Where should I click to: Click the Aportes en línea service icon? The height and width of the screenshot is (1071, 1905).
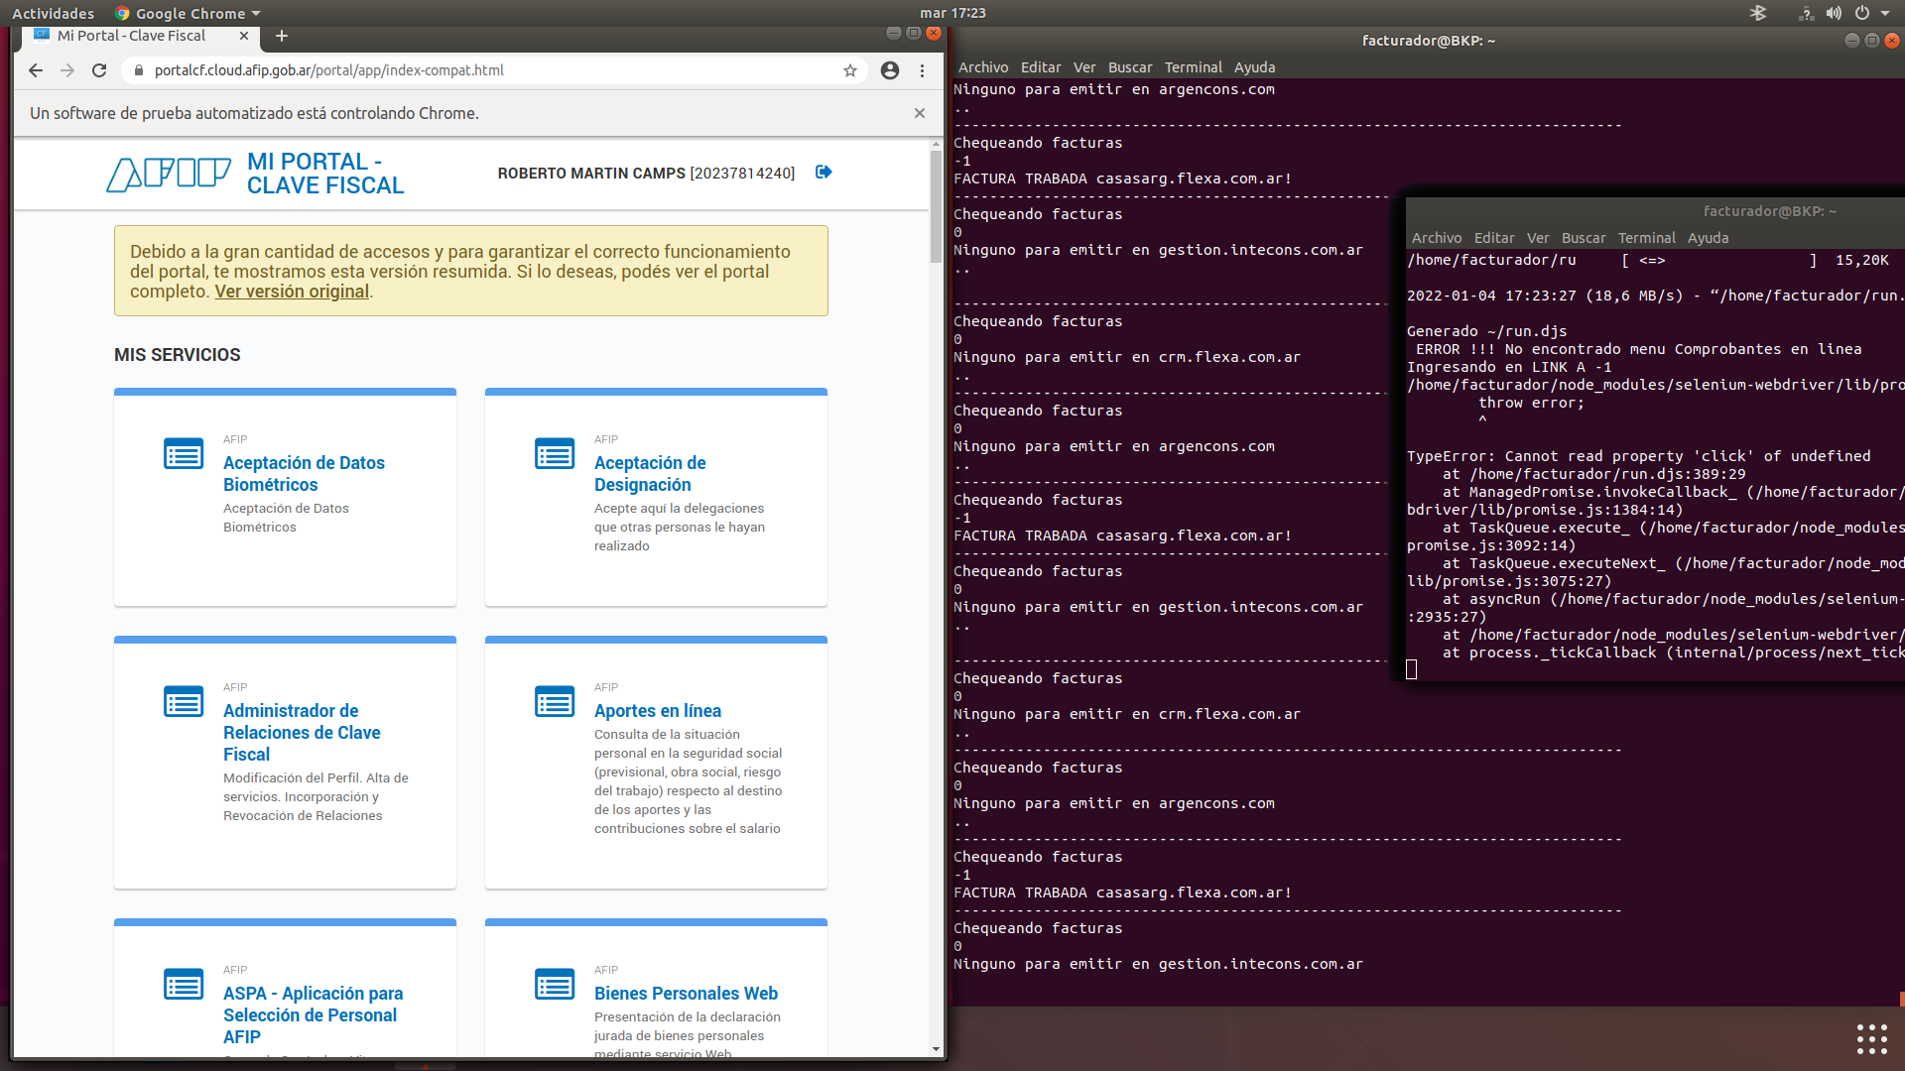point(555,702)
